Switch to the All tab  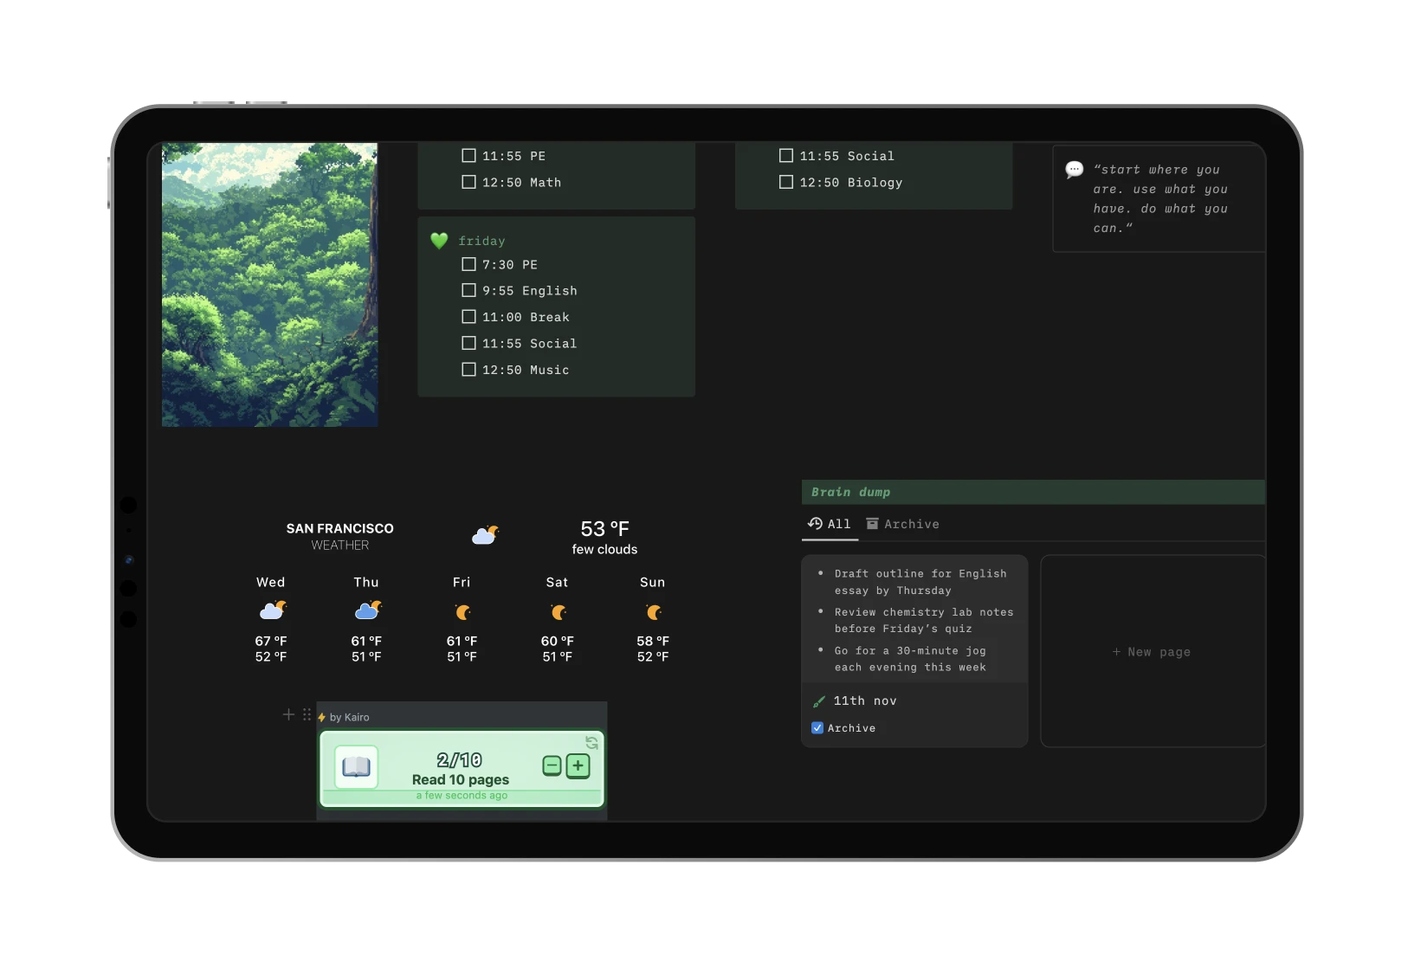(x=830, y=524)
